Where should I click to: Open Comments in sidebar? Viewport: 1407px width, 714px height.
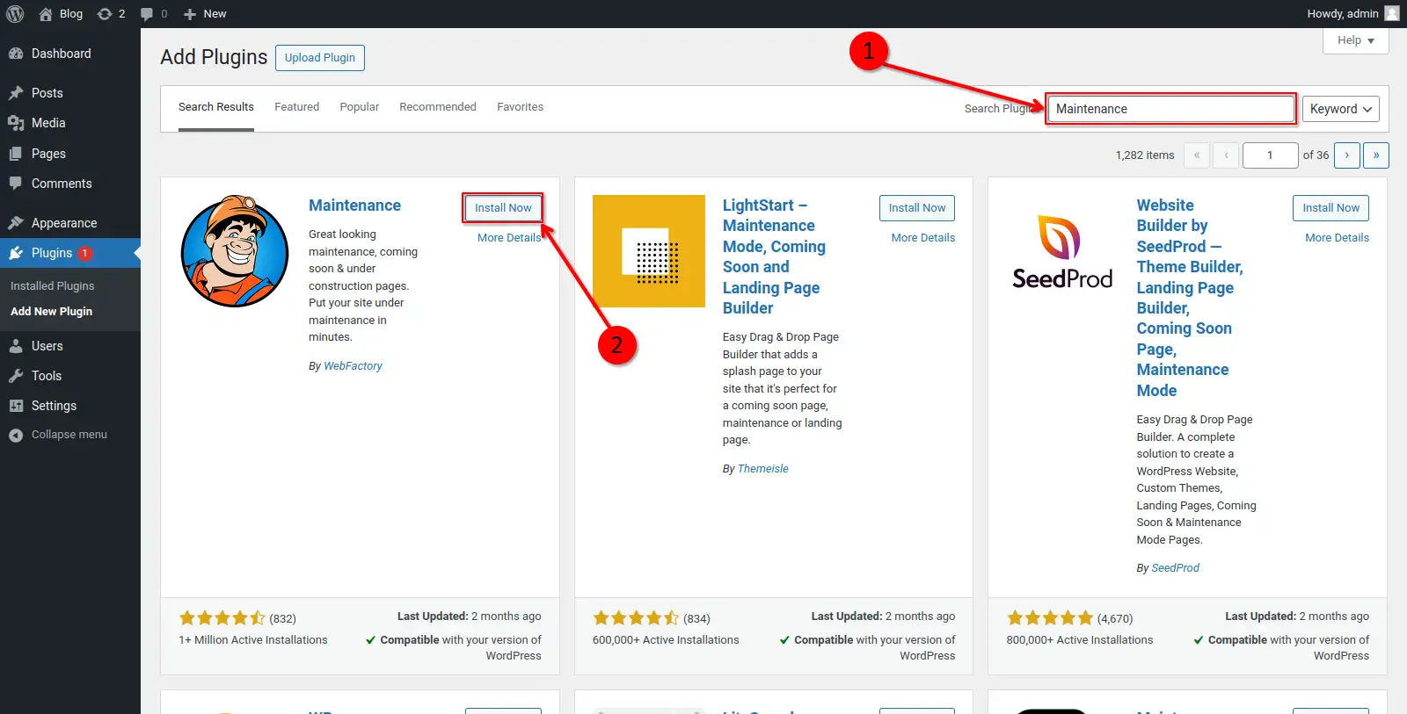pyautogui.click(x=70, y=184)
